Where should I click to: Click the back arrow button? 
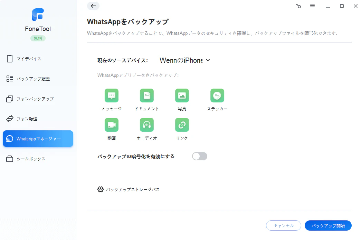click(93, 6)
